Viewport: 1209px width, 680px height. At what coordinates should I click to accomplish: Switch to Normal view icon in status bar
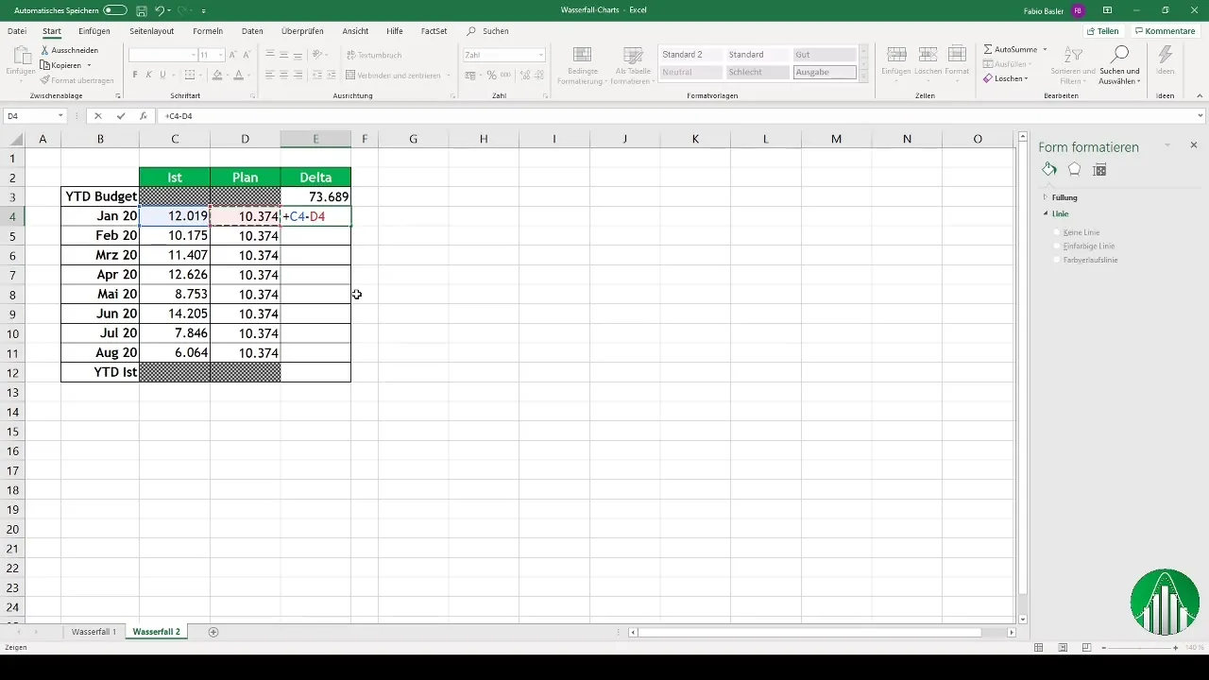click(x=1039, y=647)
